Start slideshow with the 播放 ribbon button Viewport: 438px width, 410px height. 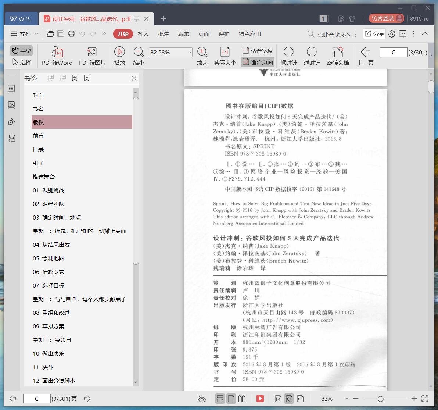[119, 56]
